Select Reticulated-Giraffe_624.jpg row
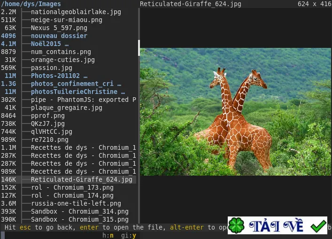The image size is (332, 239). (68, 179)
